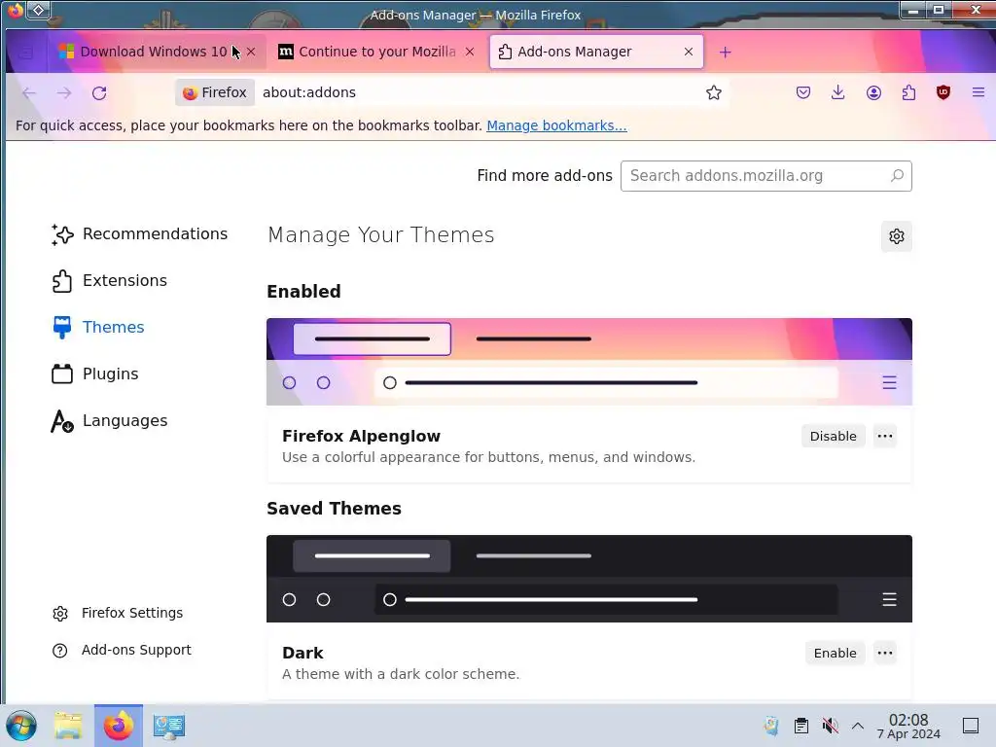Open the window menu icon in title bar
Viewport: 996px width, 747px height.
(x=39, y=10)
